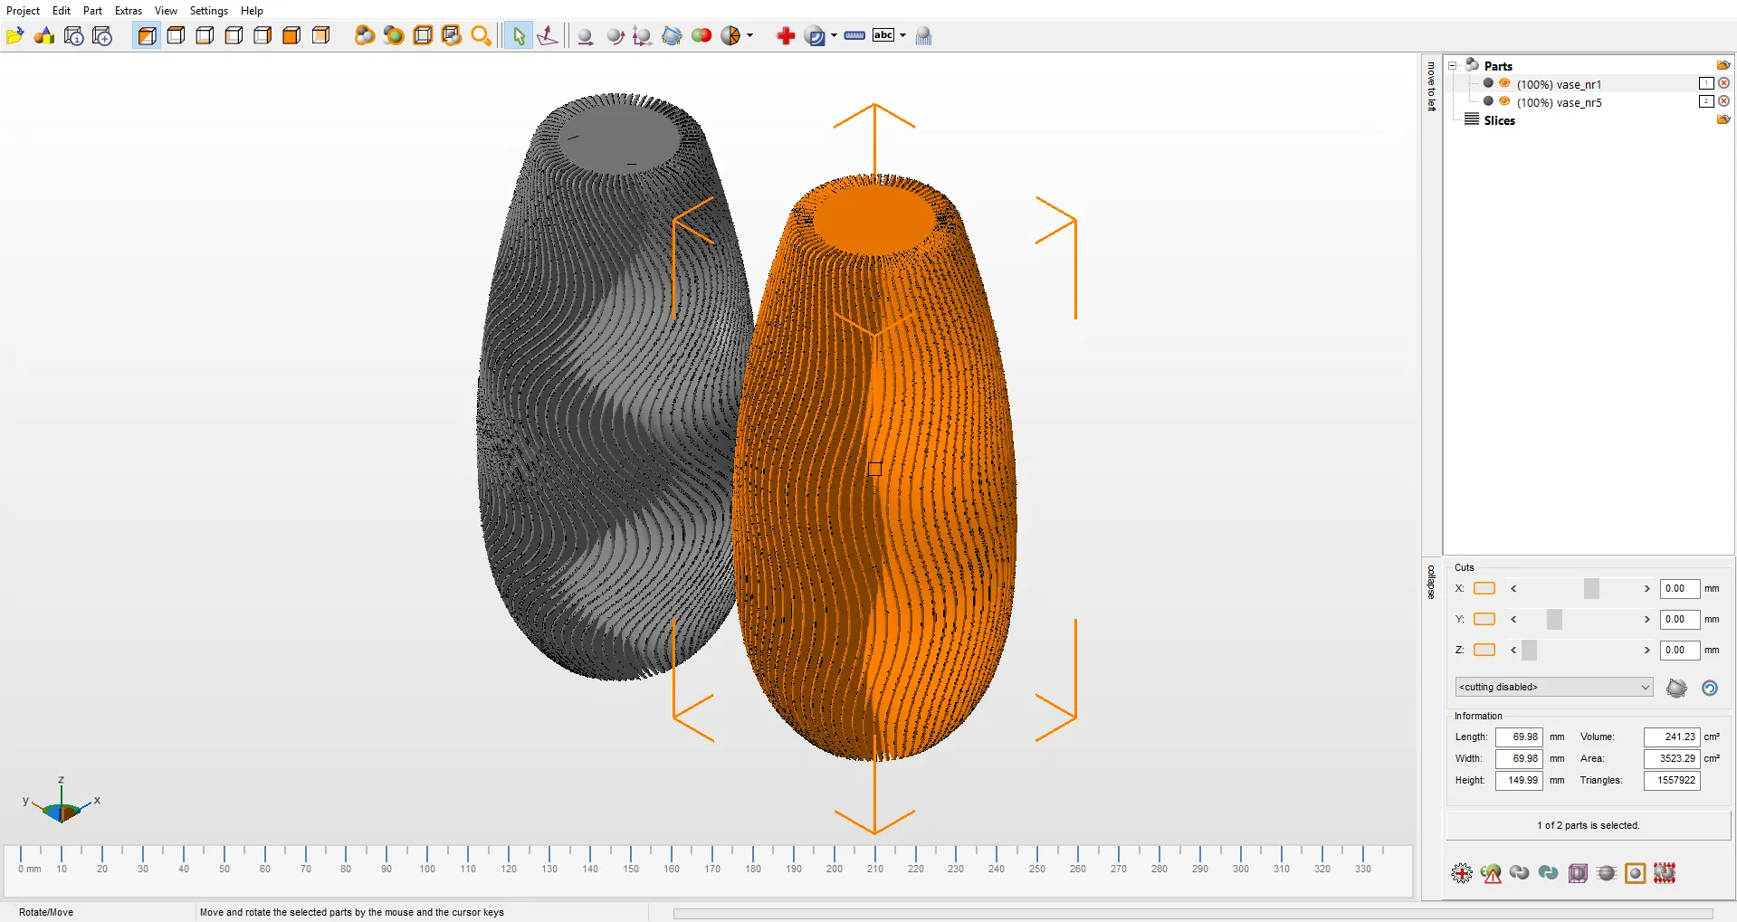Open the cutting disabled dropdown
Image resolution: width=1737 pixels, height=922 pixels.
coord(1553,688)
